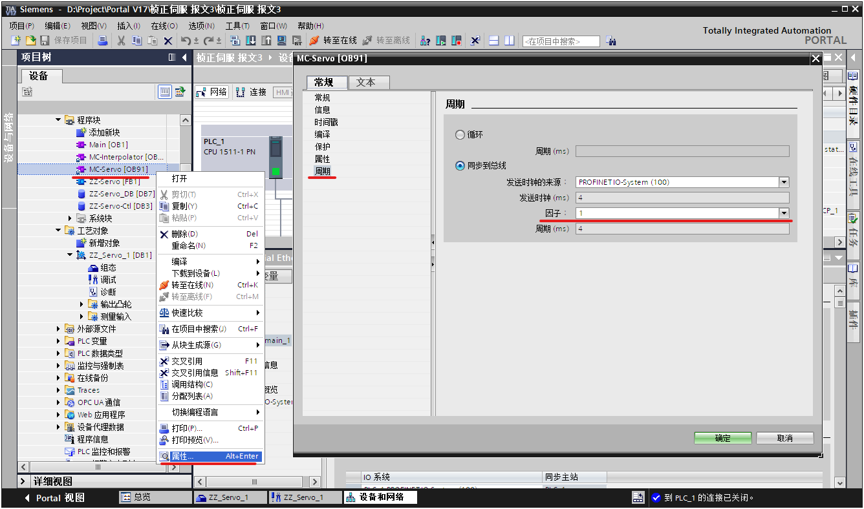Click the print icon in main toolbar
Screen dimensions: 864x509
click(103, 40)
